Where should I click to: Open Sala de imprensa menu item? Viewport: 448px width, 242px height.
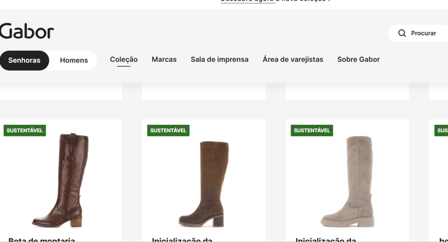[x=219, y=59]
